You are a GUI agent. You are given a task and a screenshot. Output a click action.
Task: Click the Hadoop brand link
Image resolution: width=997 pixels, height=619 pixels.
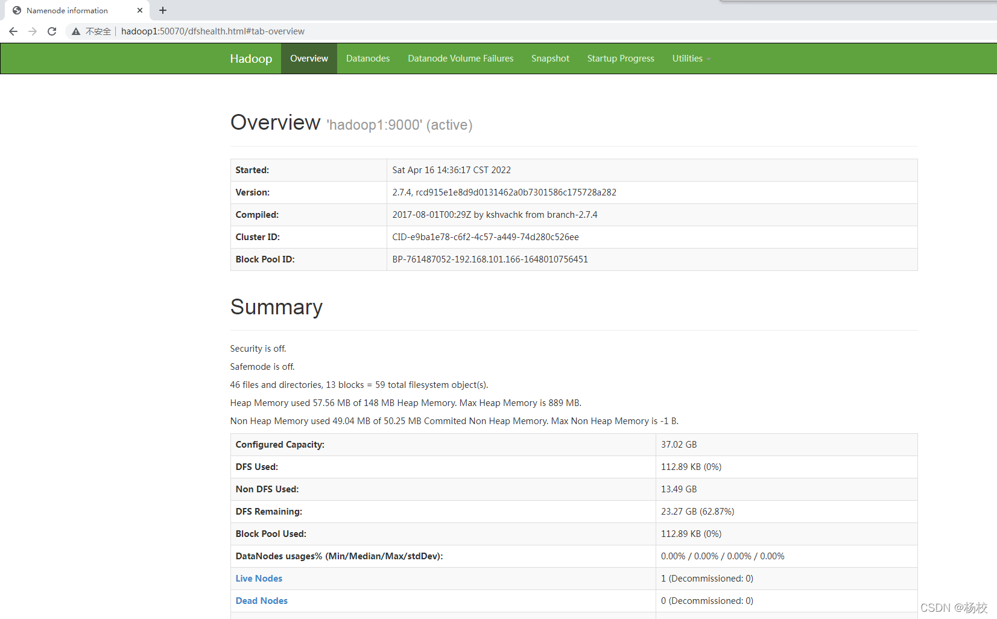click(x=251, y=59)
